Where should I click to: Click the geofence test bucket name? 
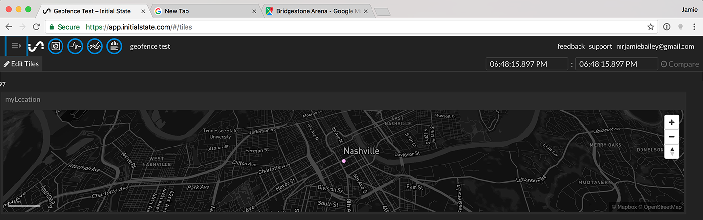150,46
